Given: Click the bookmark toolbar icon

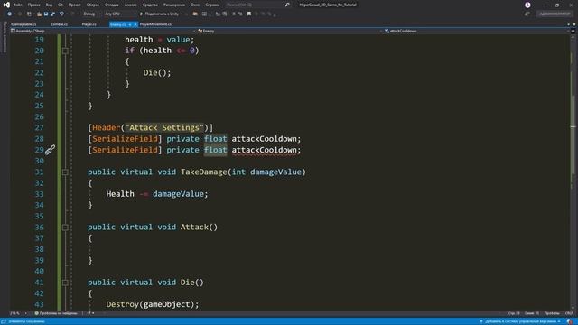Looking at the screenshot, I should pos(249,14).
